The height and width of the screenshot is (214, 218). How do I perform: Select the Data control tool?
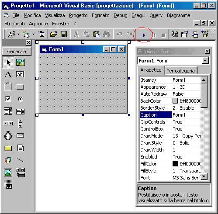(x=21, y=172)
